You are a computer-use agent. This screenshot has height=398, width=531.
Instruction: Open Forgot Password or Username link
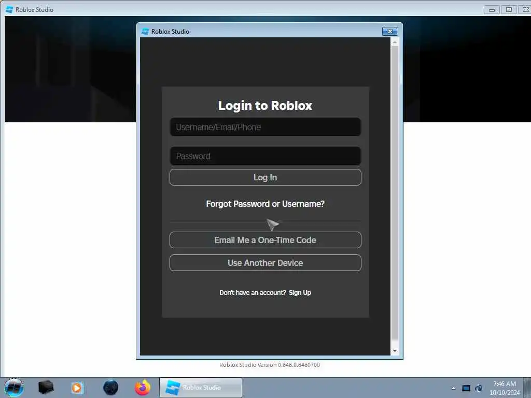pyautogui.click(x=265, y=204)
